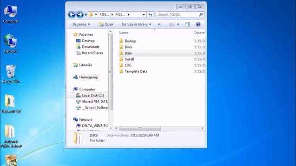Viewport: 296px width, 166px height.
Task: Open Help with the question mark icon
Action: [x=198, y=24]
